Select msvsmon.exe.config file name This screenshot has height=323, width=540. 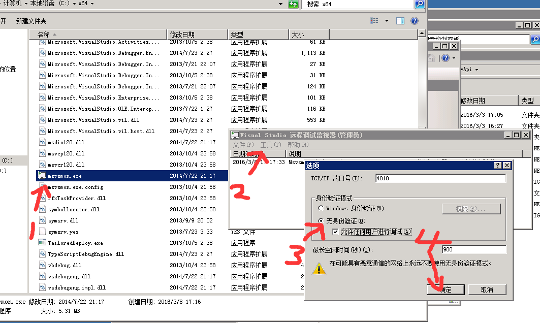pyautogui.click(x=75, y=187)
